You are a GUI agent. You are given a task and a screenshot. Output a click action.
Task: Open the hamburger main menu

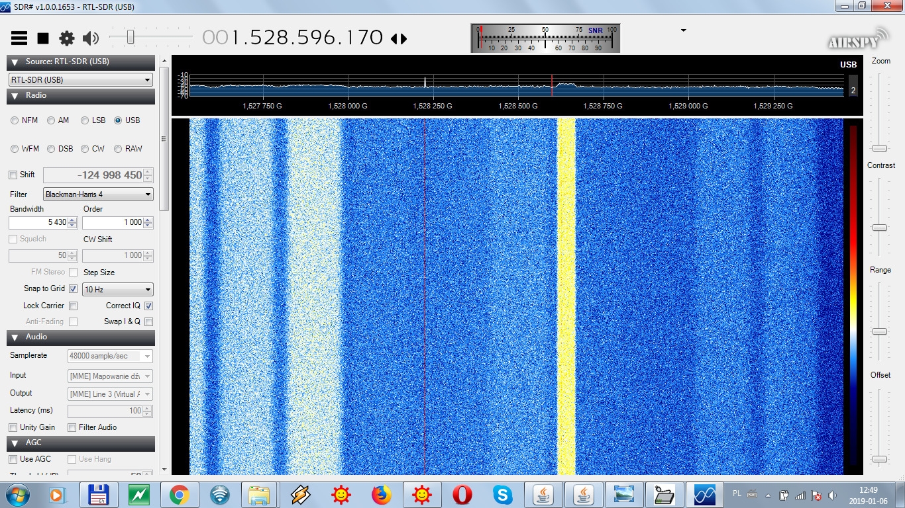point(19,38)
